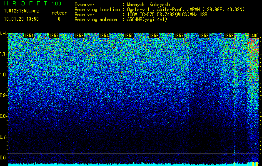Click the 1351 time marker
262x166 pixels.
[29, 36]
